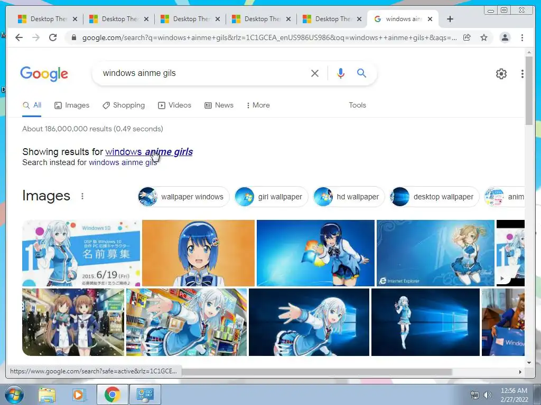Select the fifth Desktop Themes tab
Image resolution: width=541 pixels, height=405 pixels.
point(332,19)
